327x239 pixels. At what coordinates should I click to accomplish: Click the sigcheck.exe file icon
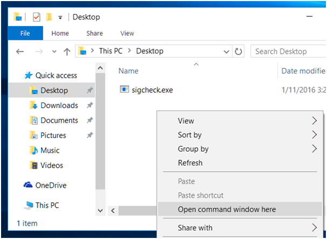point(125,90)
